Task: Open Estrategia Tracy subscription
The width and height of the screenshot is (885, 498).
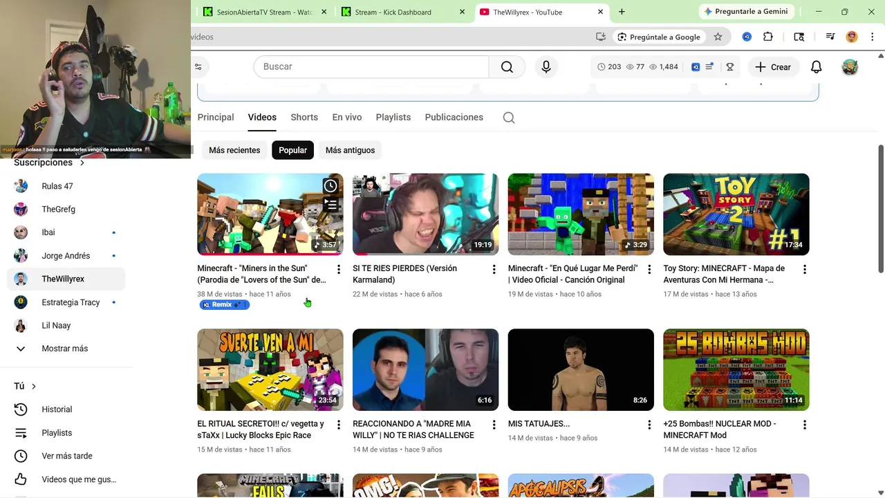Action: (x=66, y=302)
